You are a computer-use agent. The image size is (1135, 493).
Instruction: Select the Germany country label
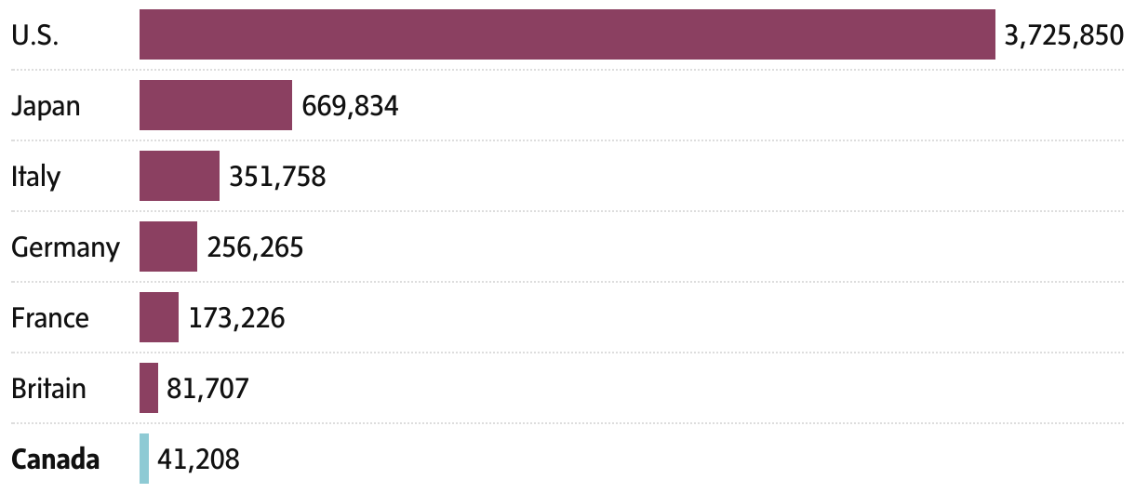coord(65,247)
